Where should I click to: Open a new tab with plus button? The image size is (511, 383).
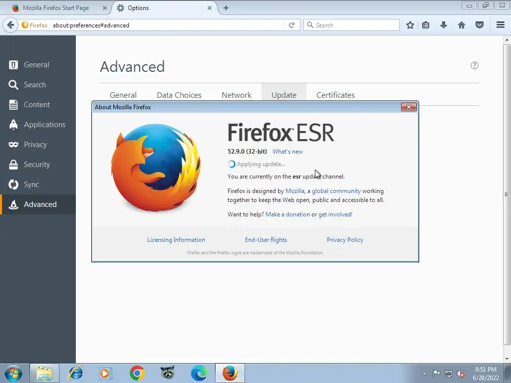pyautogui.click(x=226, y=8)
